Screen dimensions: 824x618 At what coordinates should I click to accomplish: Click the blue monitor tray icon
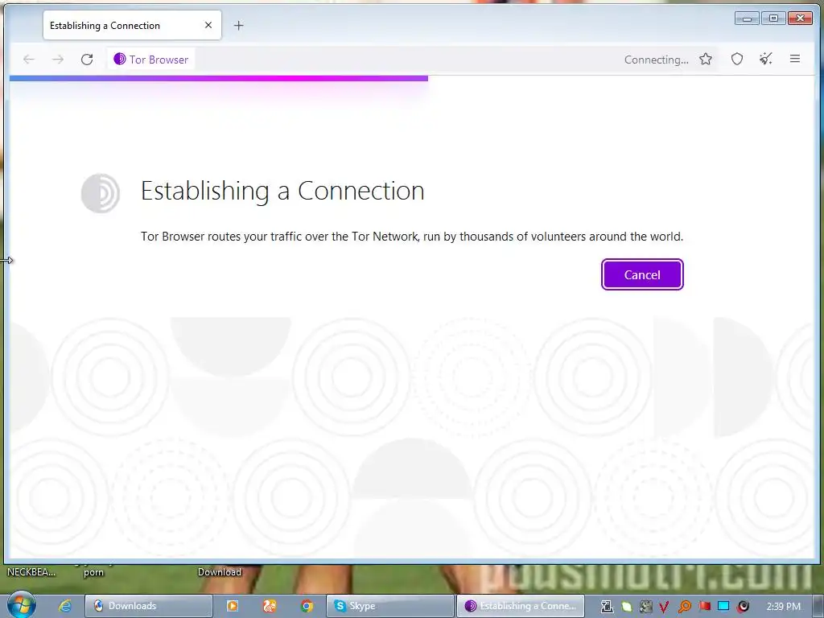point(723,607)
